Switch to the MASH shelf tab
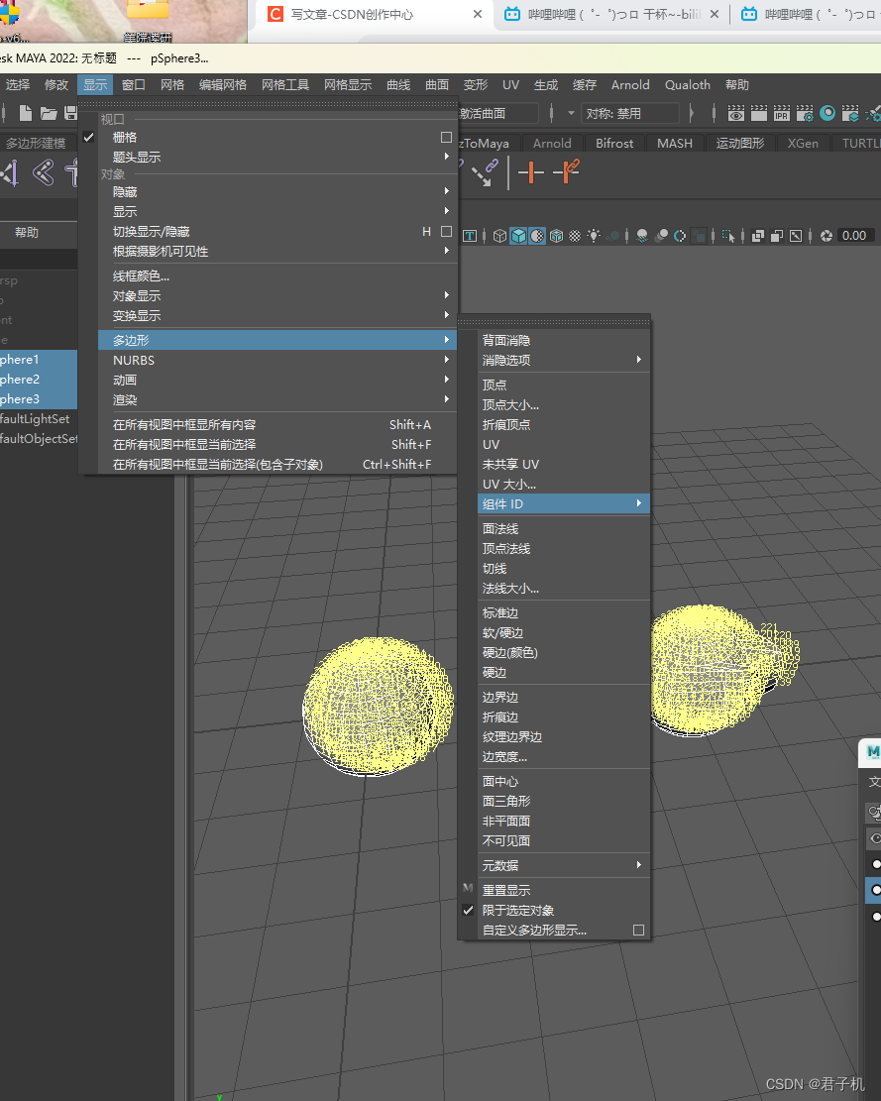Image resolution: width=881 pixels, height=1101 pixels. (675, 144)
